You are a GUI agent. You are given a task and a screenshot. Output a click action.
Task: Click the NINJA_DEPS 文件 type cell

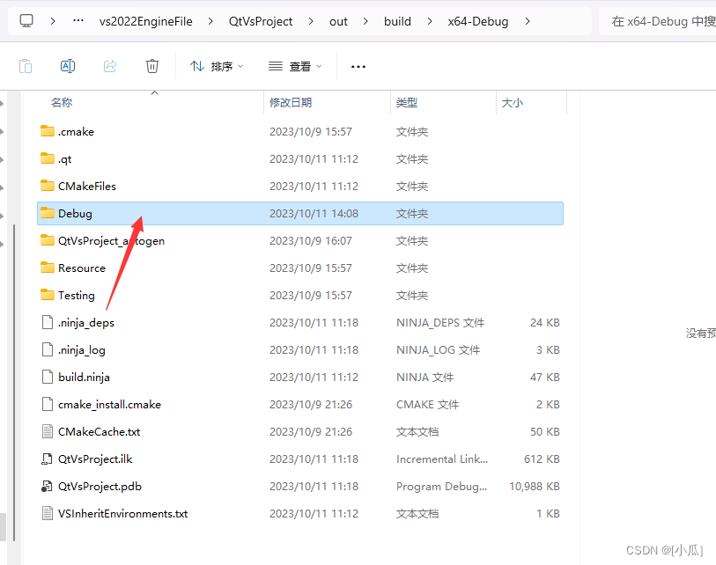coord(440,323)
